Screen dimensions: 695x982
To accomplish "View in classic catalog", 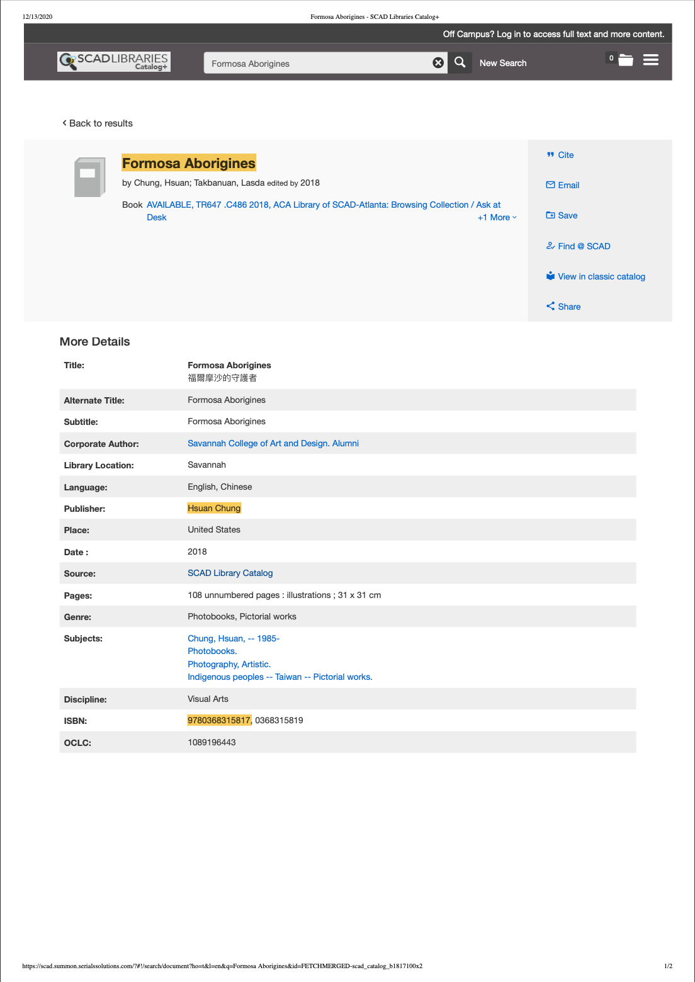I will point(601,276).
